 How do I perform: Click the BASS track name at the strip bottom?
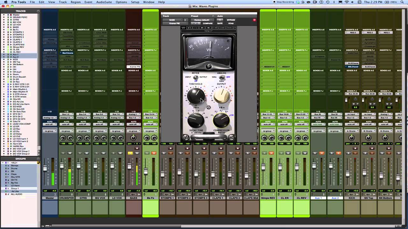click(134, 198)
